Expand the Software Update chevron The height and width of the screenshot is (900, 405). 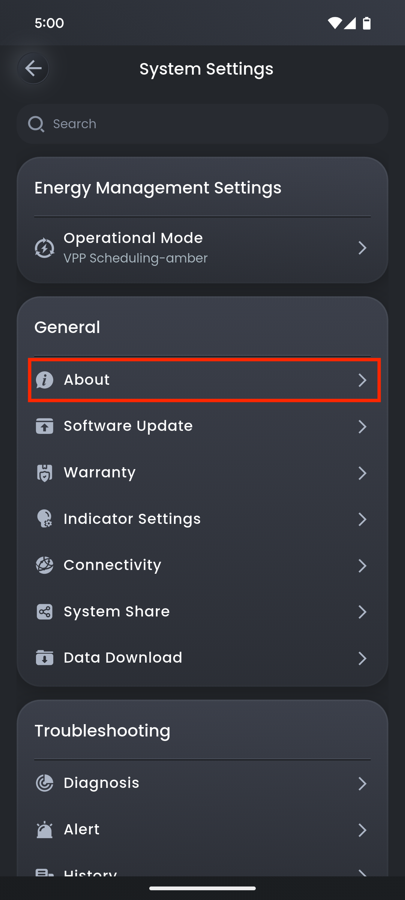pyautogui.click(x=362, y=426)
